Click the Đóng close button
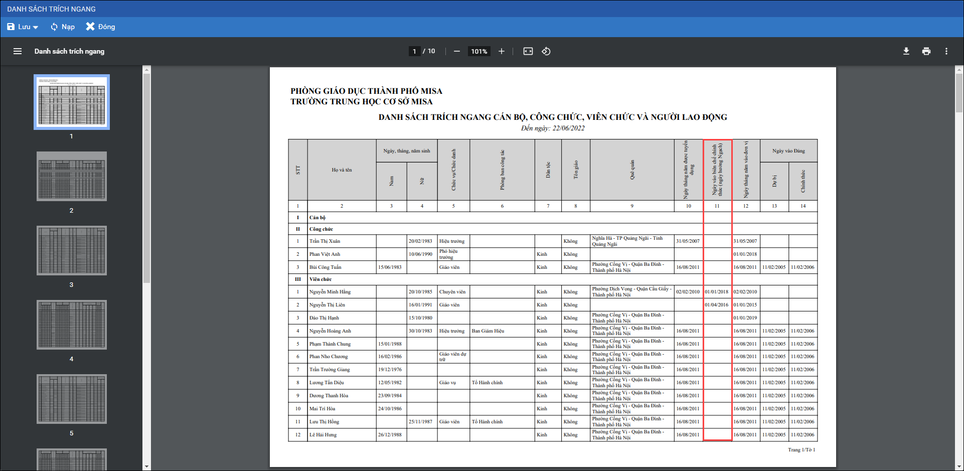Viewport: 964px width, 471px height. pos(100,27)
